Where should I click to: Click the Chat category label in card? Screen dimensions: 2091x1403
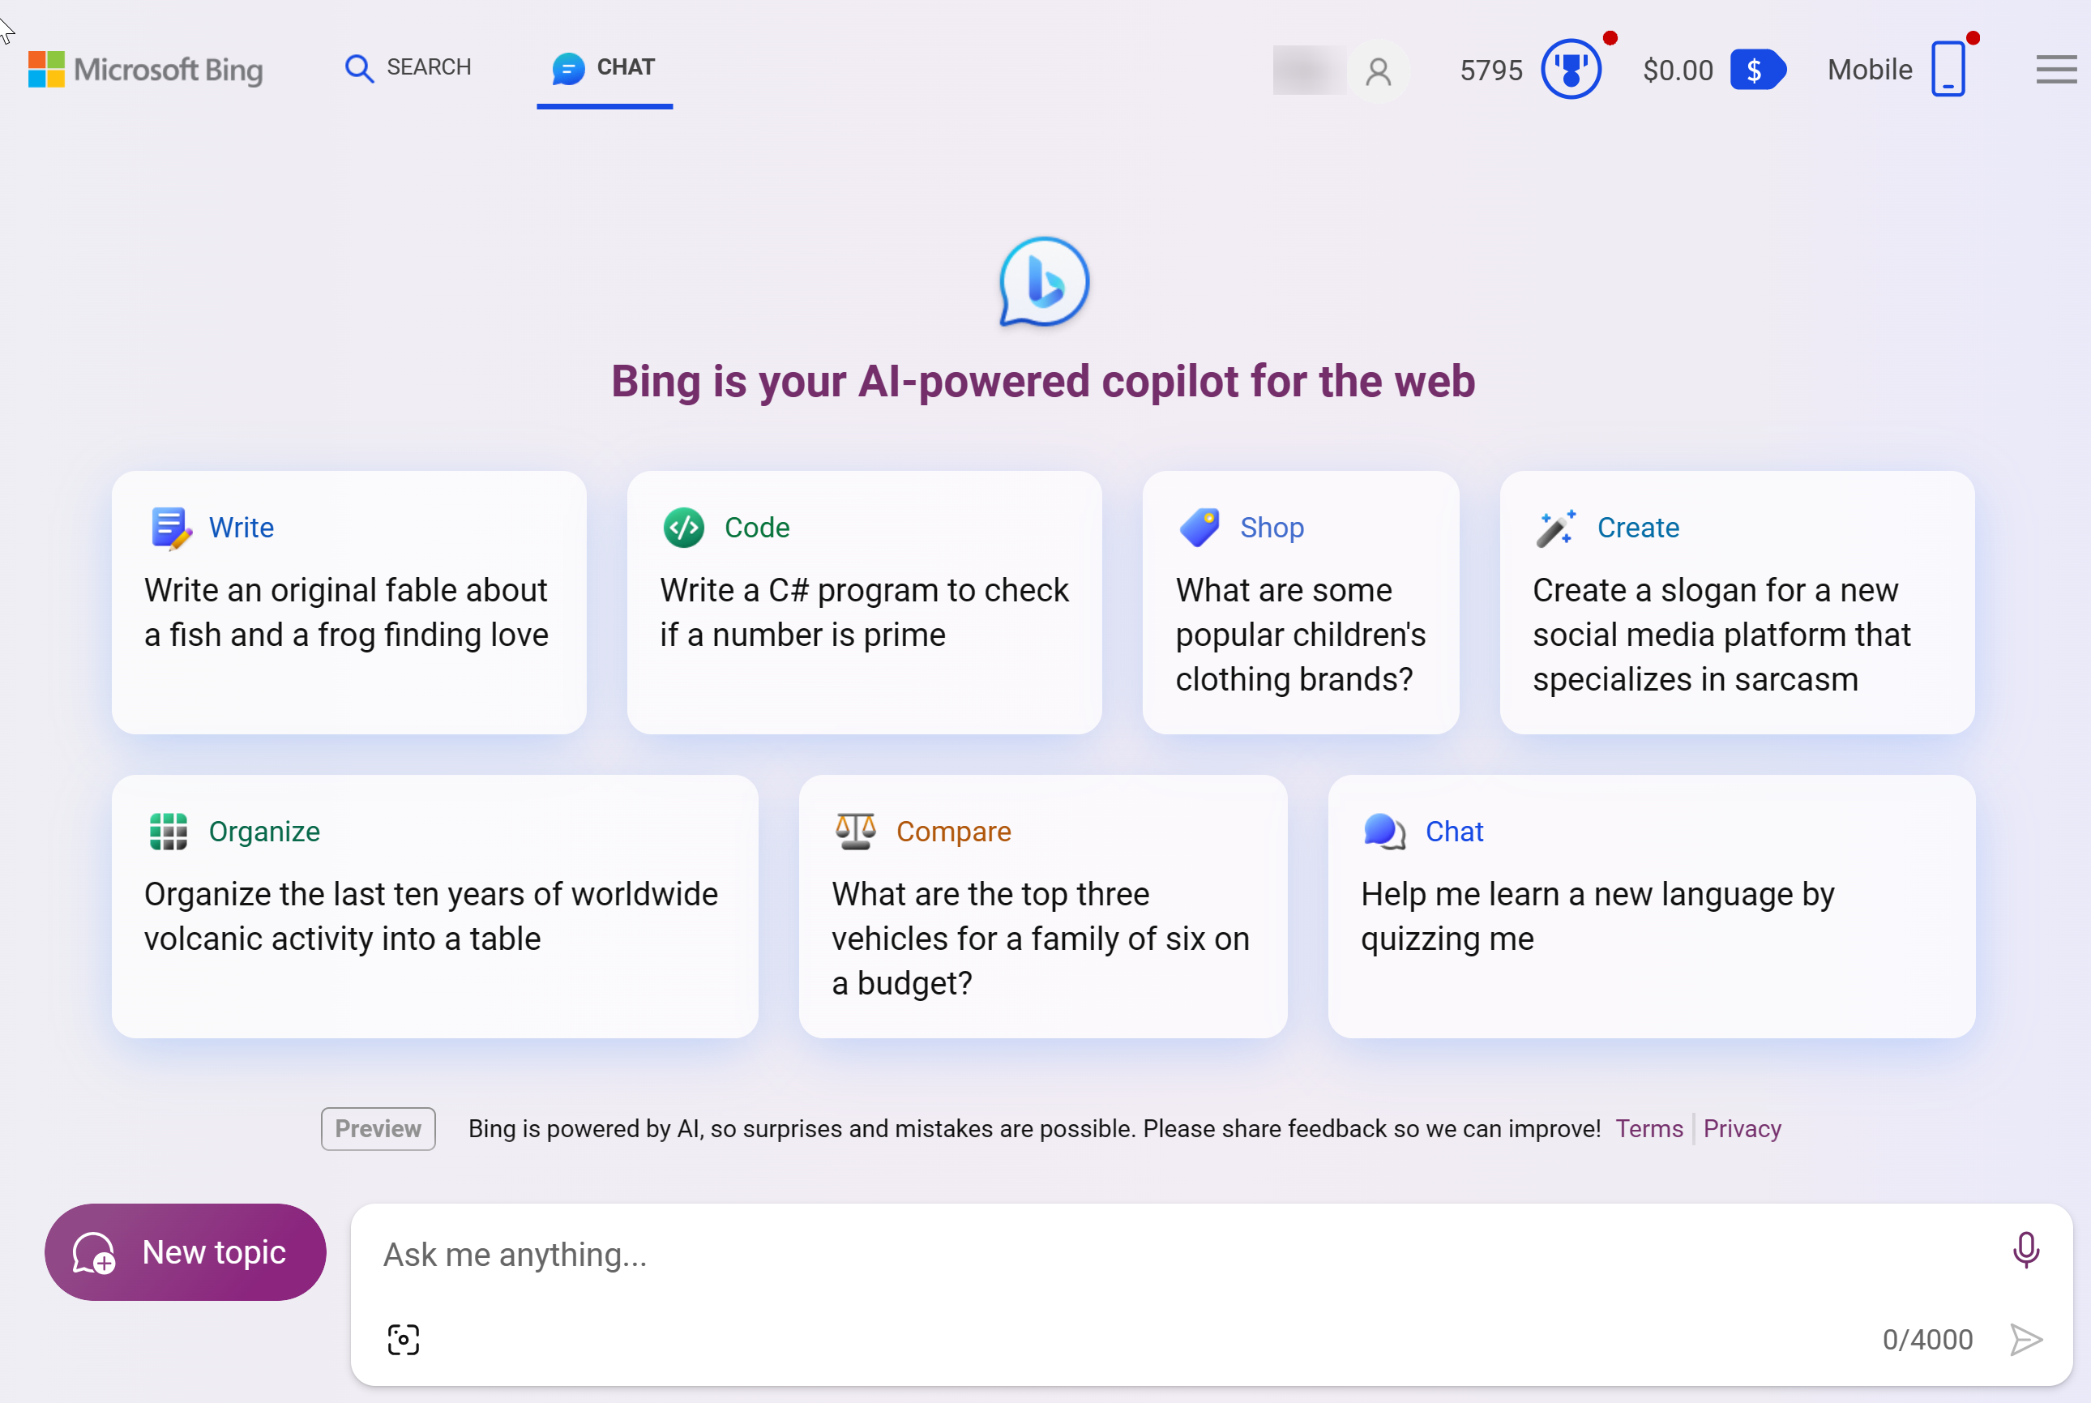point(1454,832)
